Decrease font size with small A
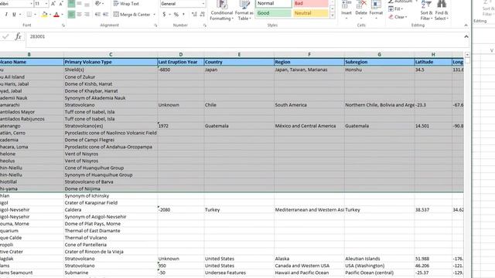The width and height of the screenshot is (495, 278). [61, 4]
